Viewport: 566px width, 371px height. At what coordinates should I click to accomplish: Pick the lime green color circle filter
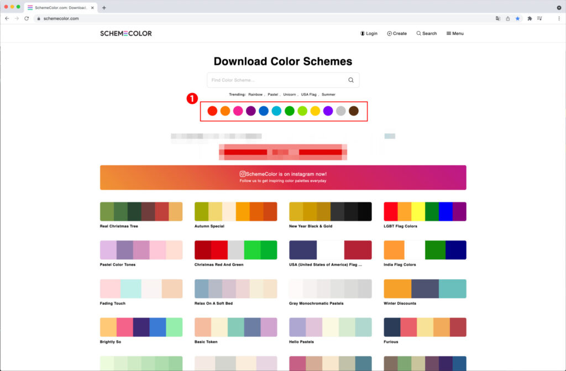(x=302, y=111)
